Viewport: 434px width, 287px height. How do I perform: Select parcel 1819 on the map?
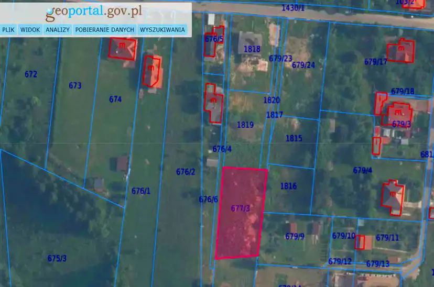coord(245,125)
